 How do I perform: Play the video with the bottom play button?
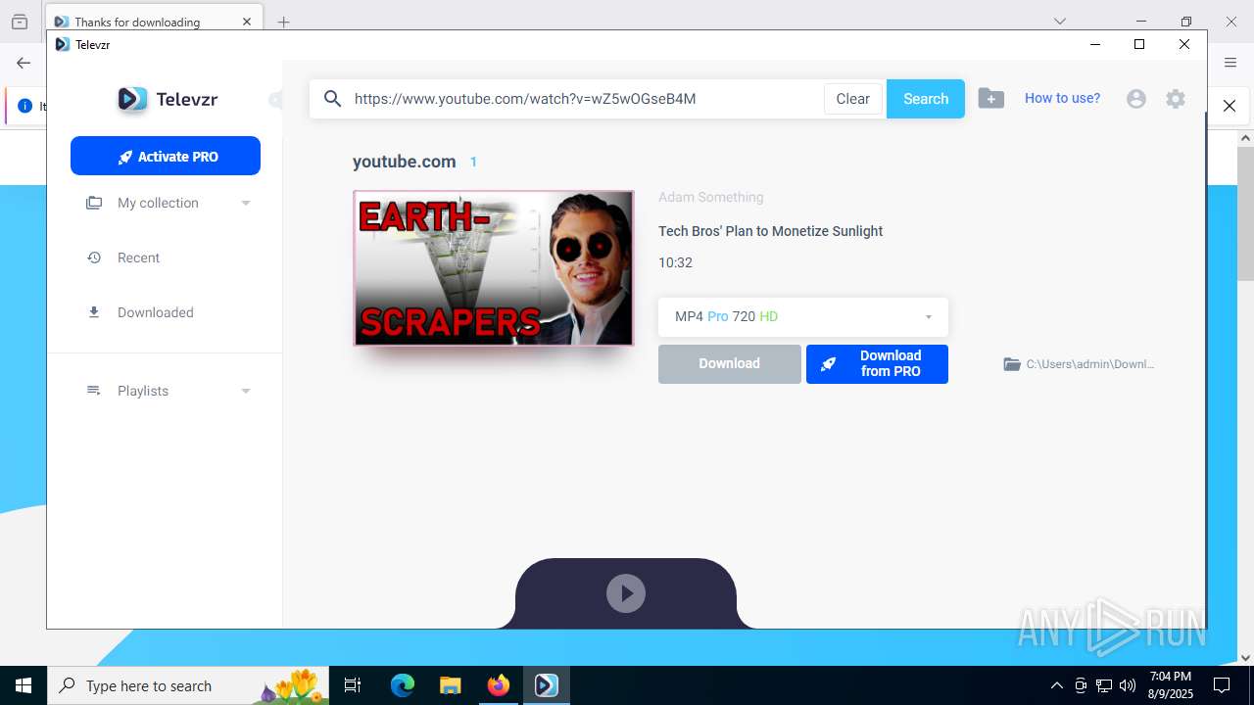[626, 592]
